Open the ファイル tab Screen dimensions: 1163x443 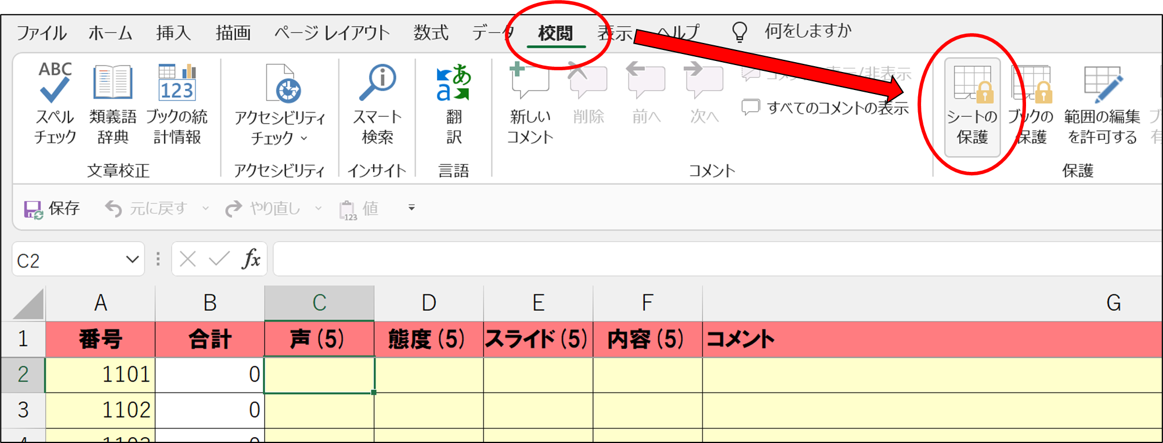click(x=41, y=33)
